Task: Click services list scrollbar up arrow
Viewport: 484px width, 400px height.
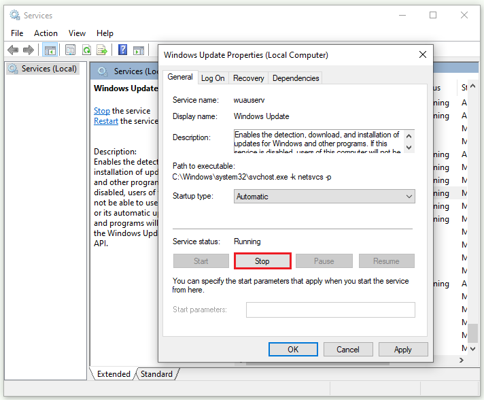Action: (472, 86)
